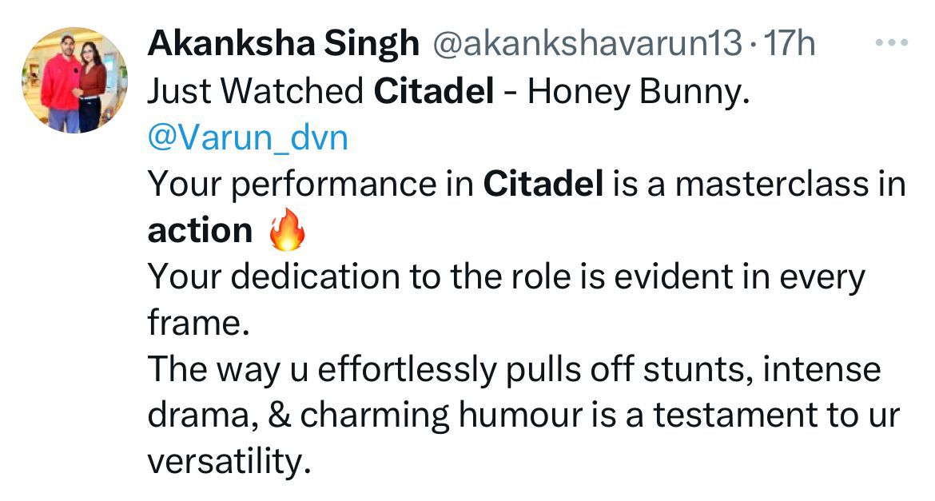Follow the @Varun_dvn mention link
Viewport: 935px width, 501px height.
click(x=248, y=137)
